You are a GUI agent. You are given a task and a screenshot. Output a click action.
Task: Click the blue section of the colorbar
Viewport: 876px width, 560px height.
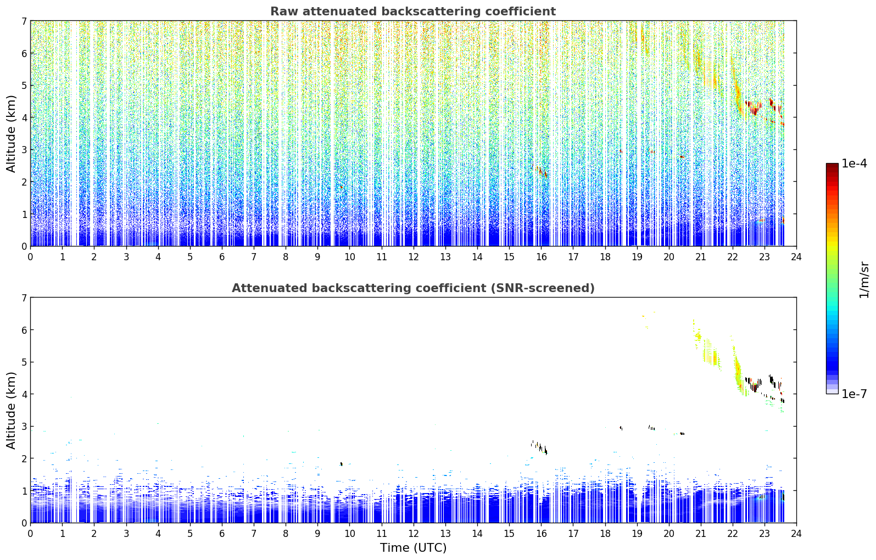[x=832, y=357]
